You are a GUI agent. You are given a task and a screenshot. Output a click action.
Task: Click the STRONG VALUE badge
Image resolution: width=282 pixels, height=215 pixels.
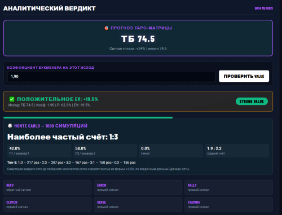click(x=252, y=102)
